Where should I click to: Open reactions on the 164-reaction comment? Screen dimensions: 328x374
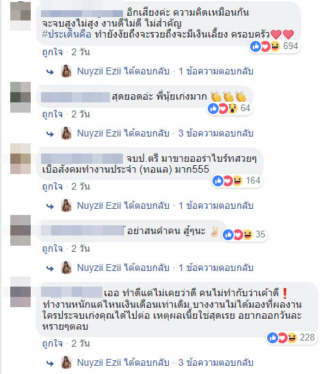click(236, 181)
